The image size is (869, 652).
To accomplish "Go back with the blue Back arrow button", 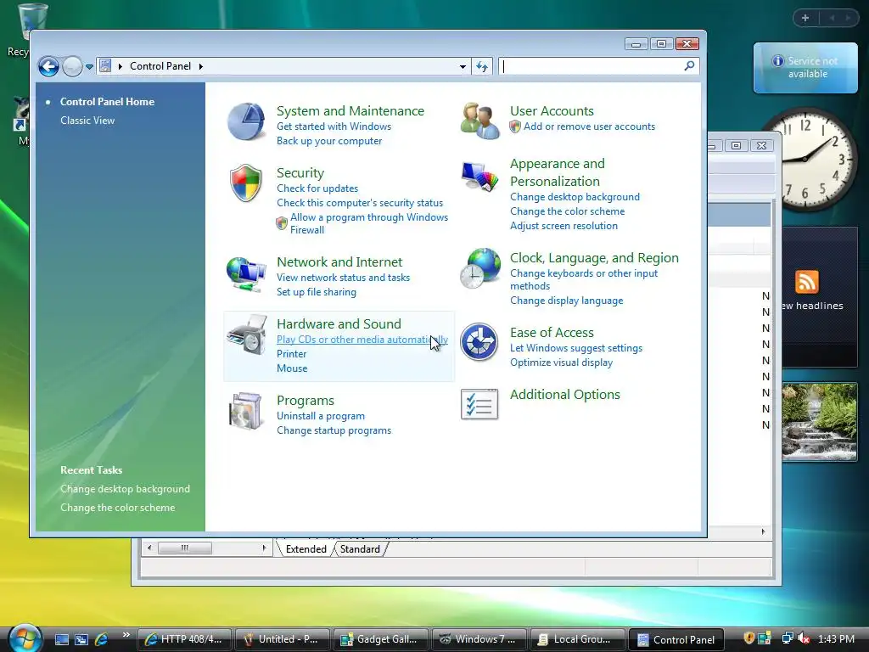I will coord(48,66).
